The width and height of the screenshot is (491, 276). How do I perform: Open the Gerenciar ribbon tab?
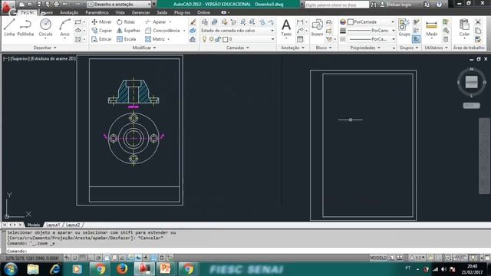pos(140,12)
